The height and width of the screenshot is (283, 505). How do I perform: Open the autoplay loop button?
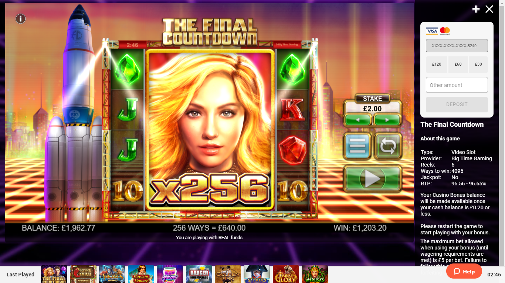[388, 146]
